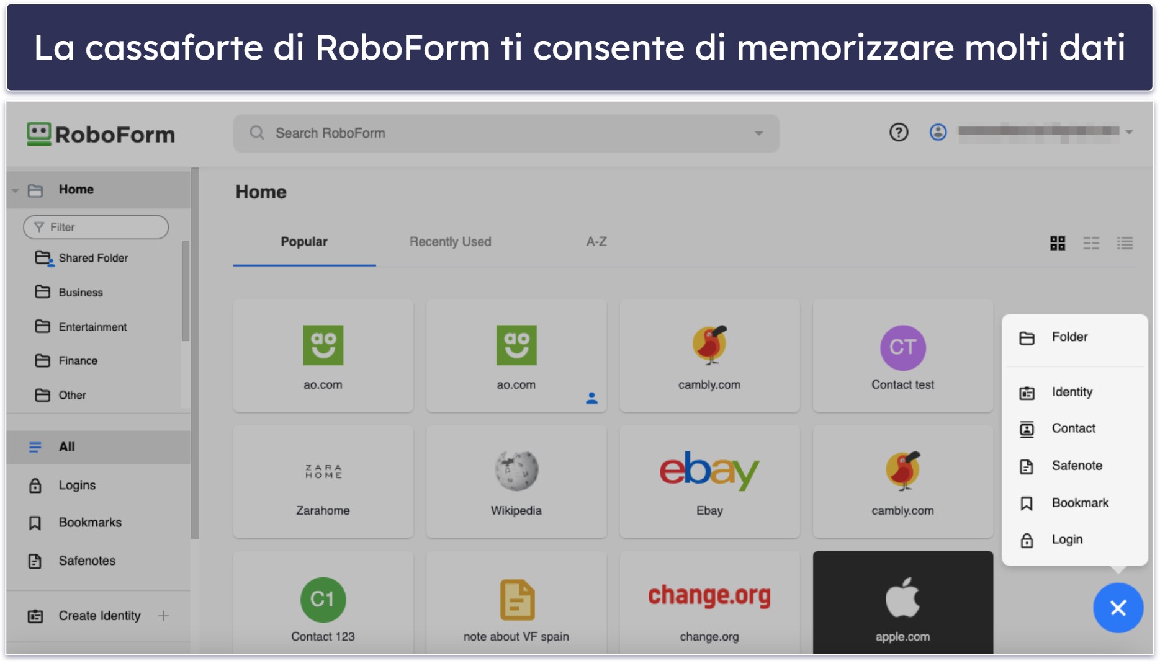Screen dimensions: 1160x661
Task: Choose Folder in the create menu
Action: tap(1074, 337)
